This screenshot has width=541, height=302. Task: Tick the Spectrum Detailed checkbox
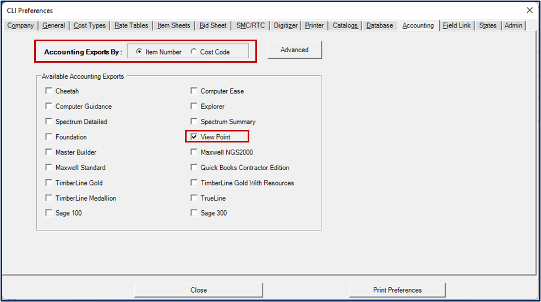(x=48, y=122)
